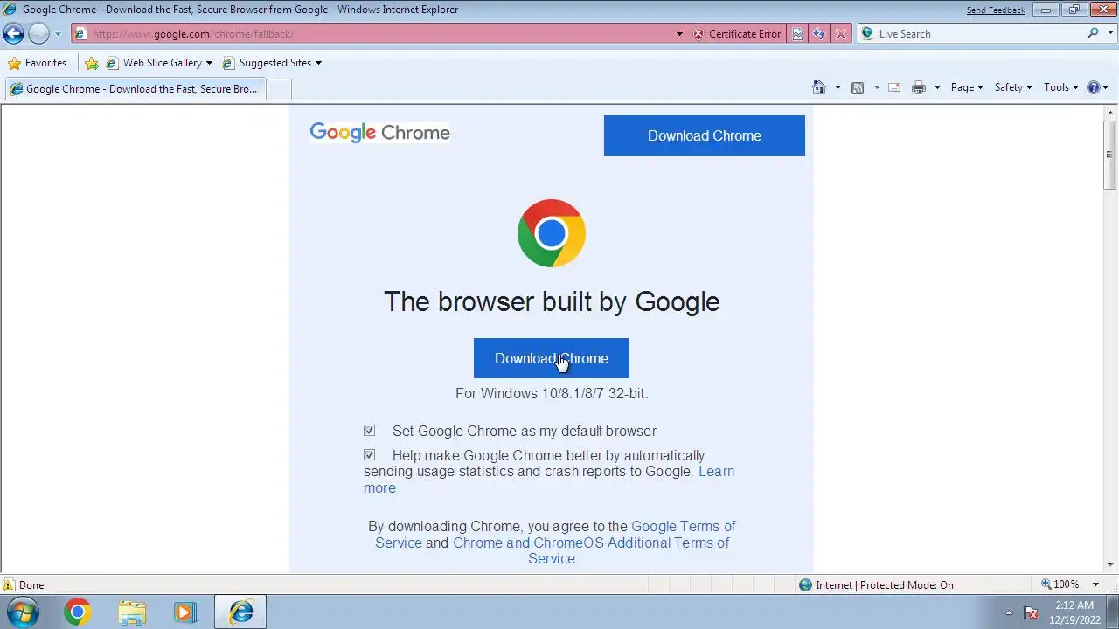Expand the Print options dropdown arrow
This screenshot has height=629, width=1119.
pos(937,87)
